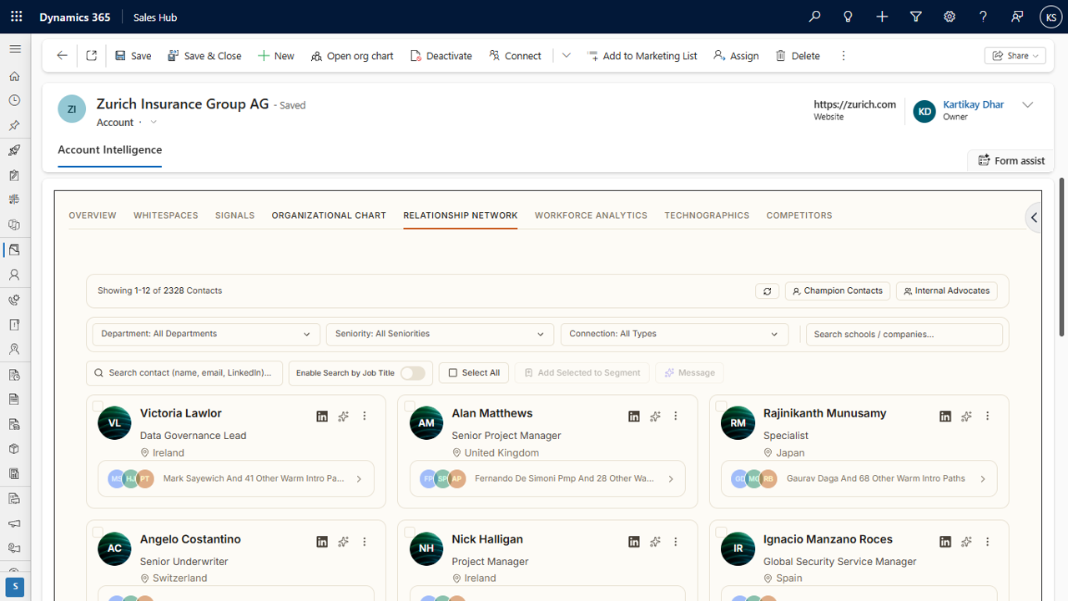Open Recent clock icon in sidebar

point(14,101)
